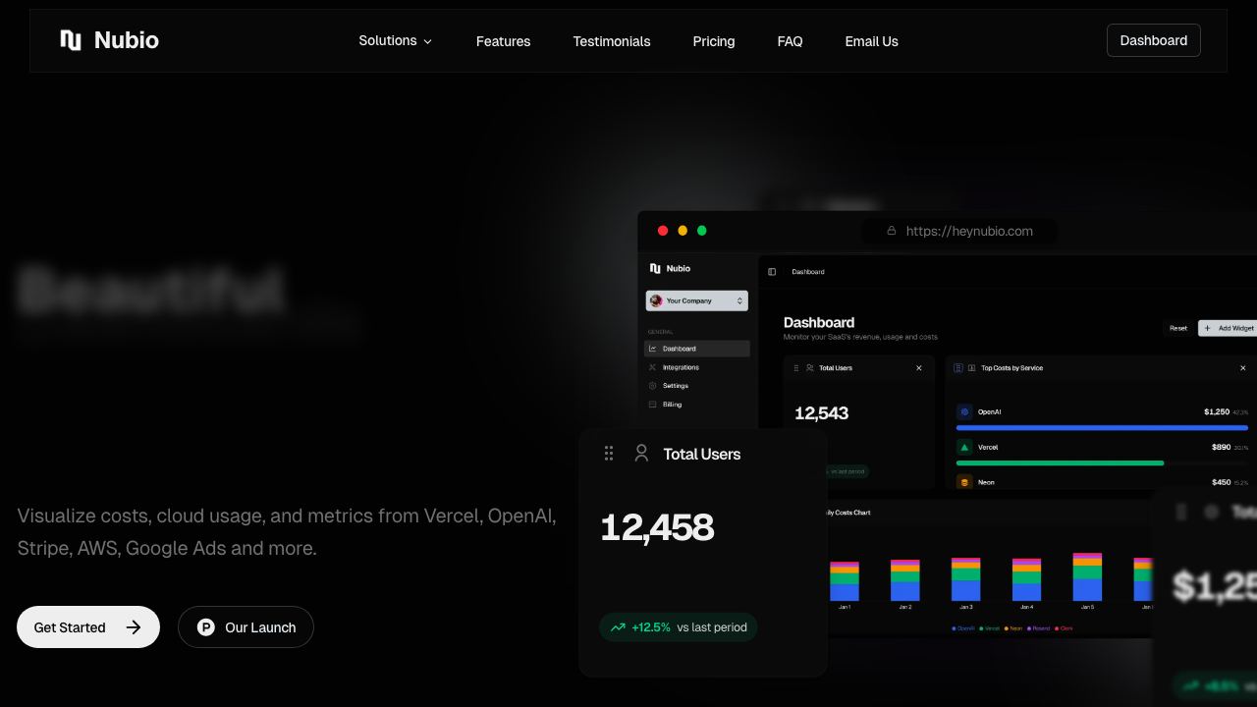Screen dimensions: 1257x707
Task: Click the Nubio logo in header
Action: [x=109, y=40]
